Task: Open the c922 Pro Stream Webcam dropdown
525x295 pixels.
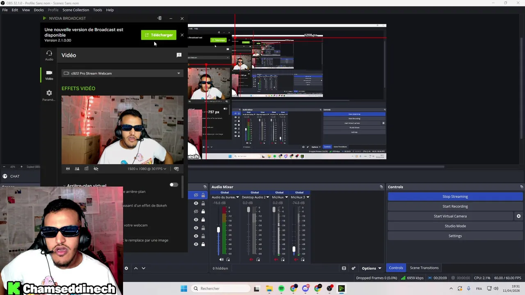Action: (122, 73)
